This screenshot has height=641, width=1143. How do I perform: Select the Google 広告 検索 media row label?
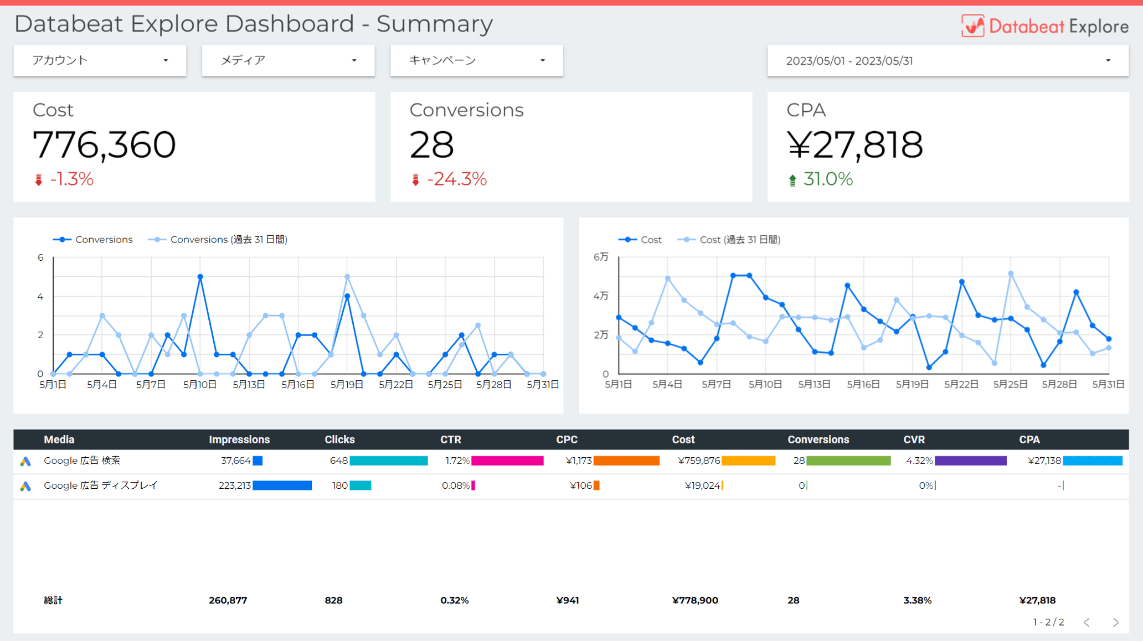(x=82, y=461)
